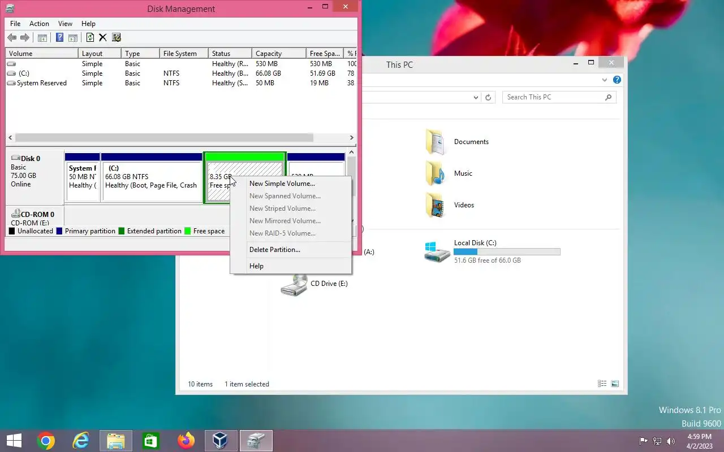The height and width of the screenshot is (452, 724).
Task: Click the Videos folder icon in This PC
Action: tap(436, 205)
